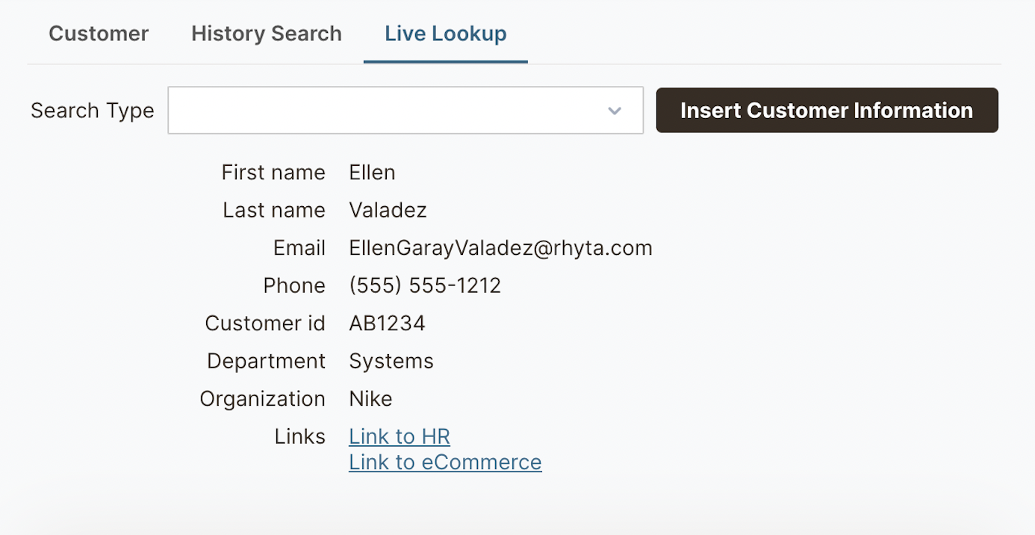This screenshot has height=535, width=1035.
Task: Click the Customer id field label
Action: pyautogui.click(x=265, y=324)
